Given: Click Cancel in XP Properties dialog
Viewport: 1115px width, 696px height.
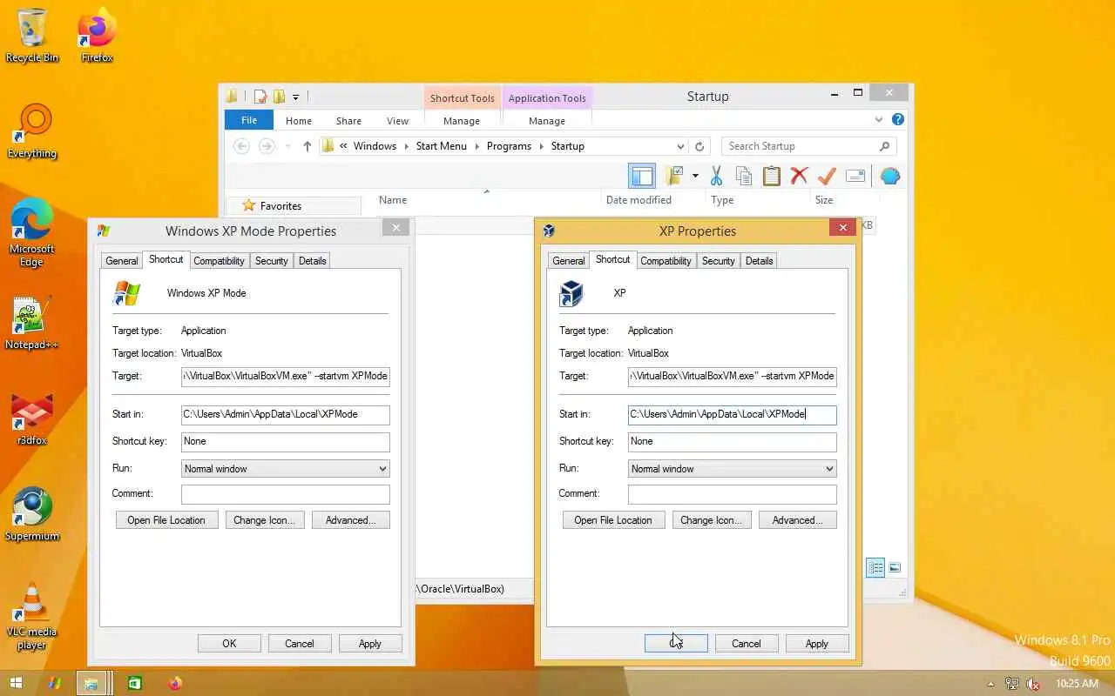Looking at the screenshot, I should [x=746, y=644].
